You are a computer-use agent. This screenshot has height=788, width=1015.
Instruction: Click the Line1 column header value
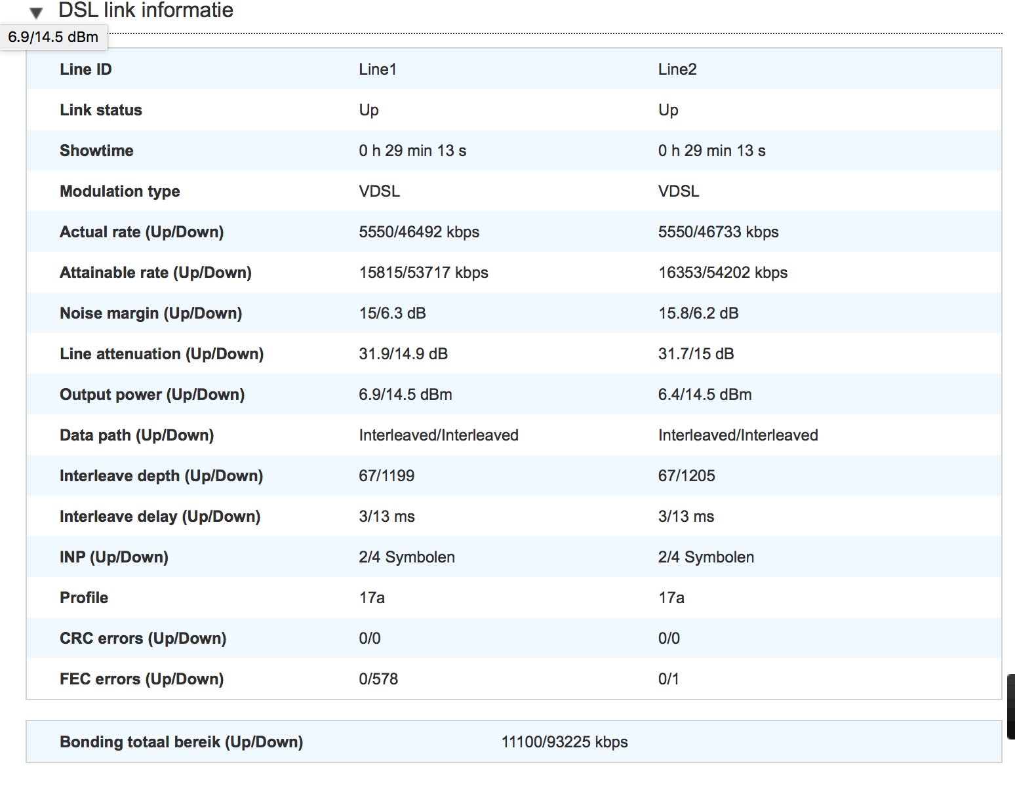click(x=378, y=69)
